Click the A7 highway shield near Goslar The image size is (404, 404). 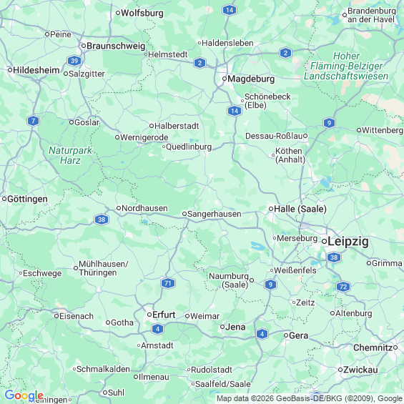coord(33,121)
